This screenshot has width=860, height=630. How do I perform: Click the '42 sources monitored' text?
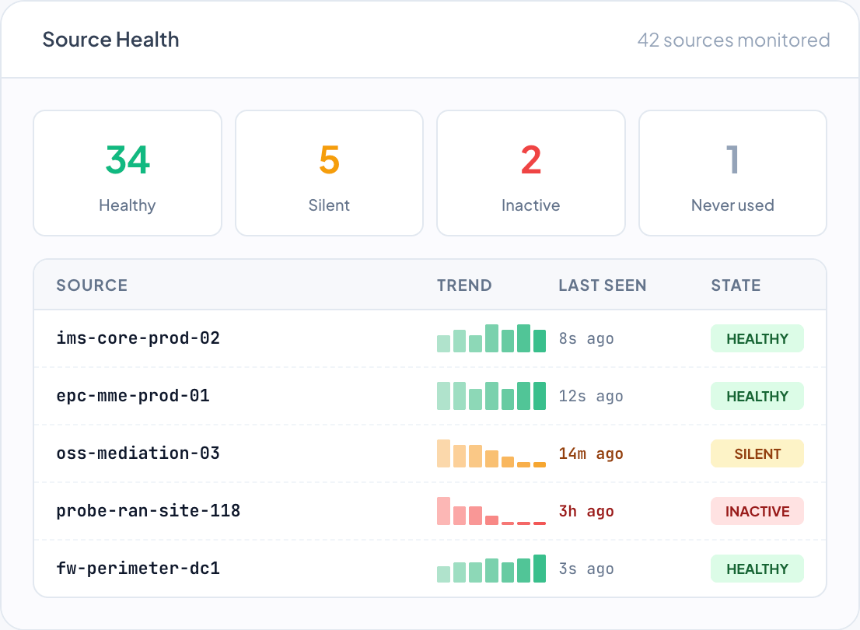[x=733, y=40]
